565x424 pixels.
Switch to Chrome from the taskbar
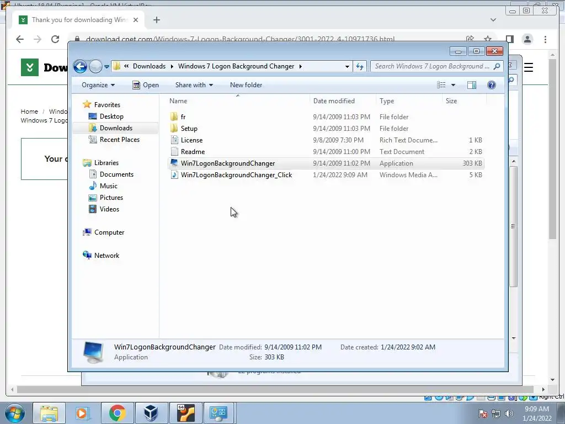pyautogui.click(x=117, y=413)
